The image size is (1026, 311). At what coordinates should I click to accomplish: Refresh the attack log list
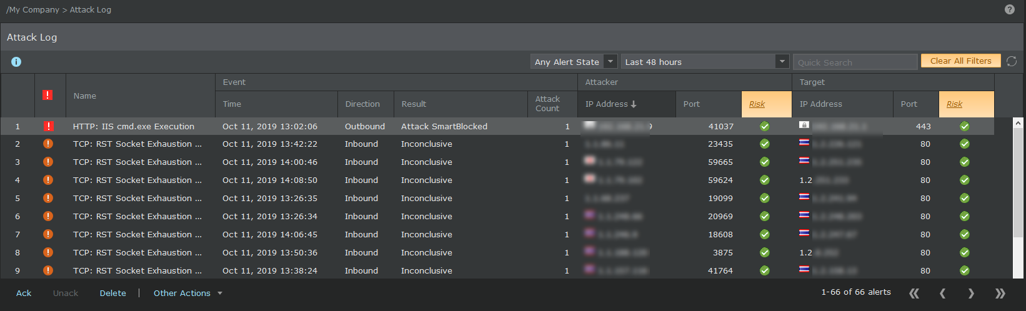tap(1012, 61)
